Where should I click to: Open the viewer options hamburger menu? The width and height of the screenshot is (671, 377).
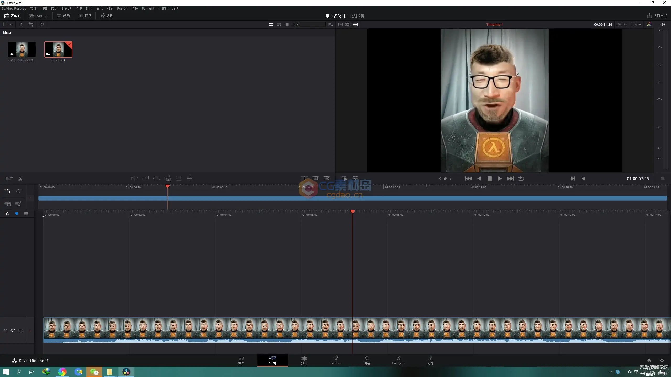(662, 179)
